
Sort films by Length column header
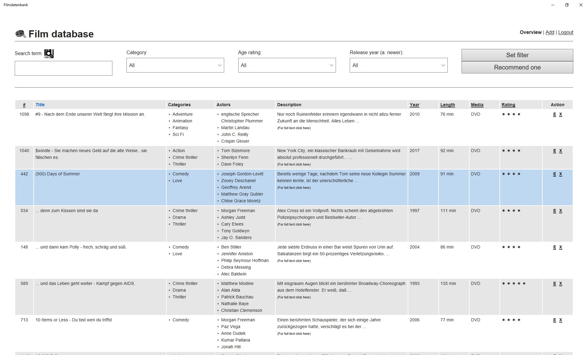pos(447,105)
